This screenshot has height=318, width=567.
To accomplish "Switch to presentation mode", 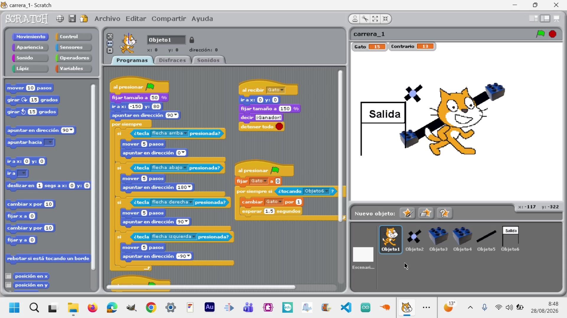I will [557, 19].
